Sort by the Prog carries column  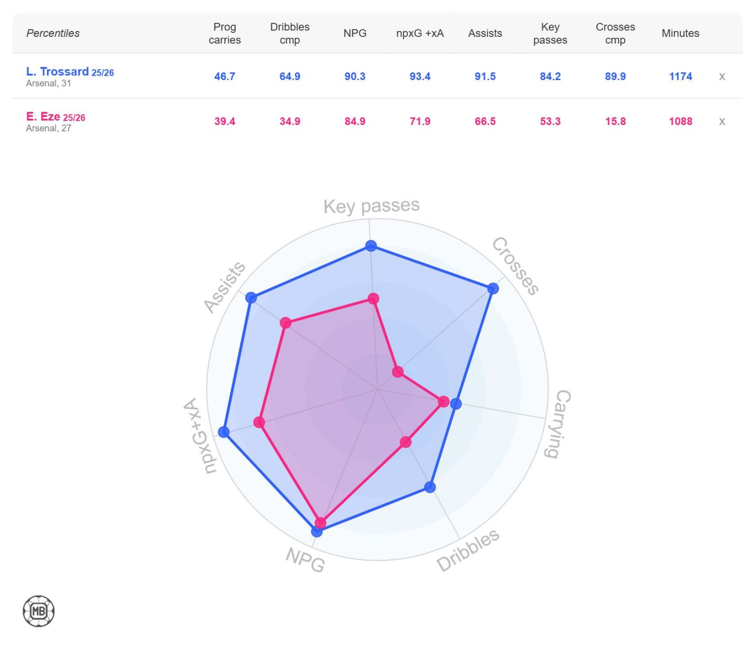[225, 33]
